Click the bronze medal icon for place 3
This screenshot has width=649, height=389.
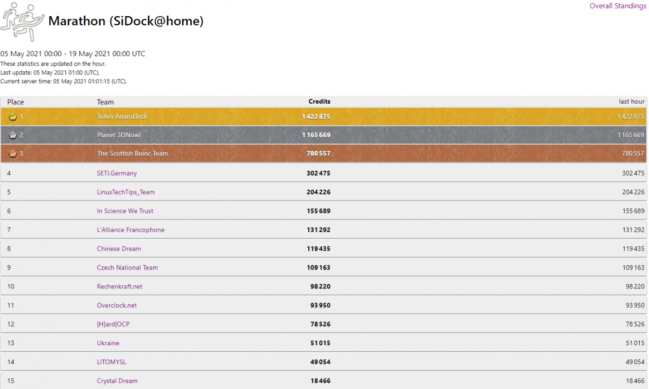coord(13,153)
